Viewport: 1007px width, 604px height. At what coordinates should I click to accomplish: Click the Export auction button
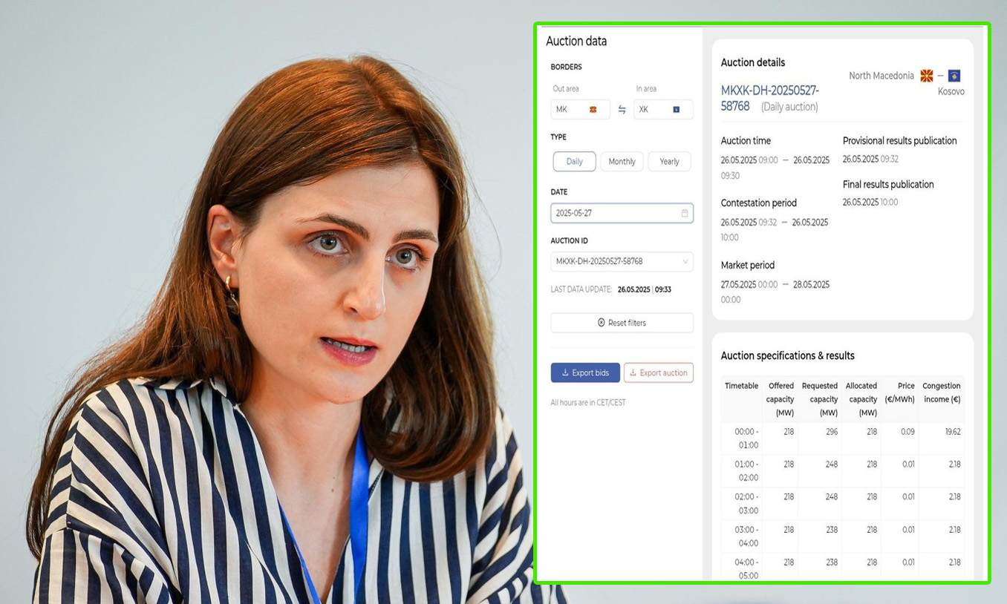point(658,372)
